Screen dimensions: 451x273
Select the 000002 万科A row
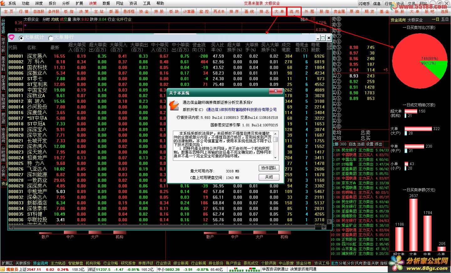click(x=167, y=62)
